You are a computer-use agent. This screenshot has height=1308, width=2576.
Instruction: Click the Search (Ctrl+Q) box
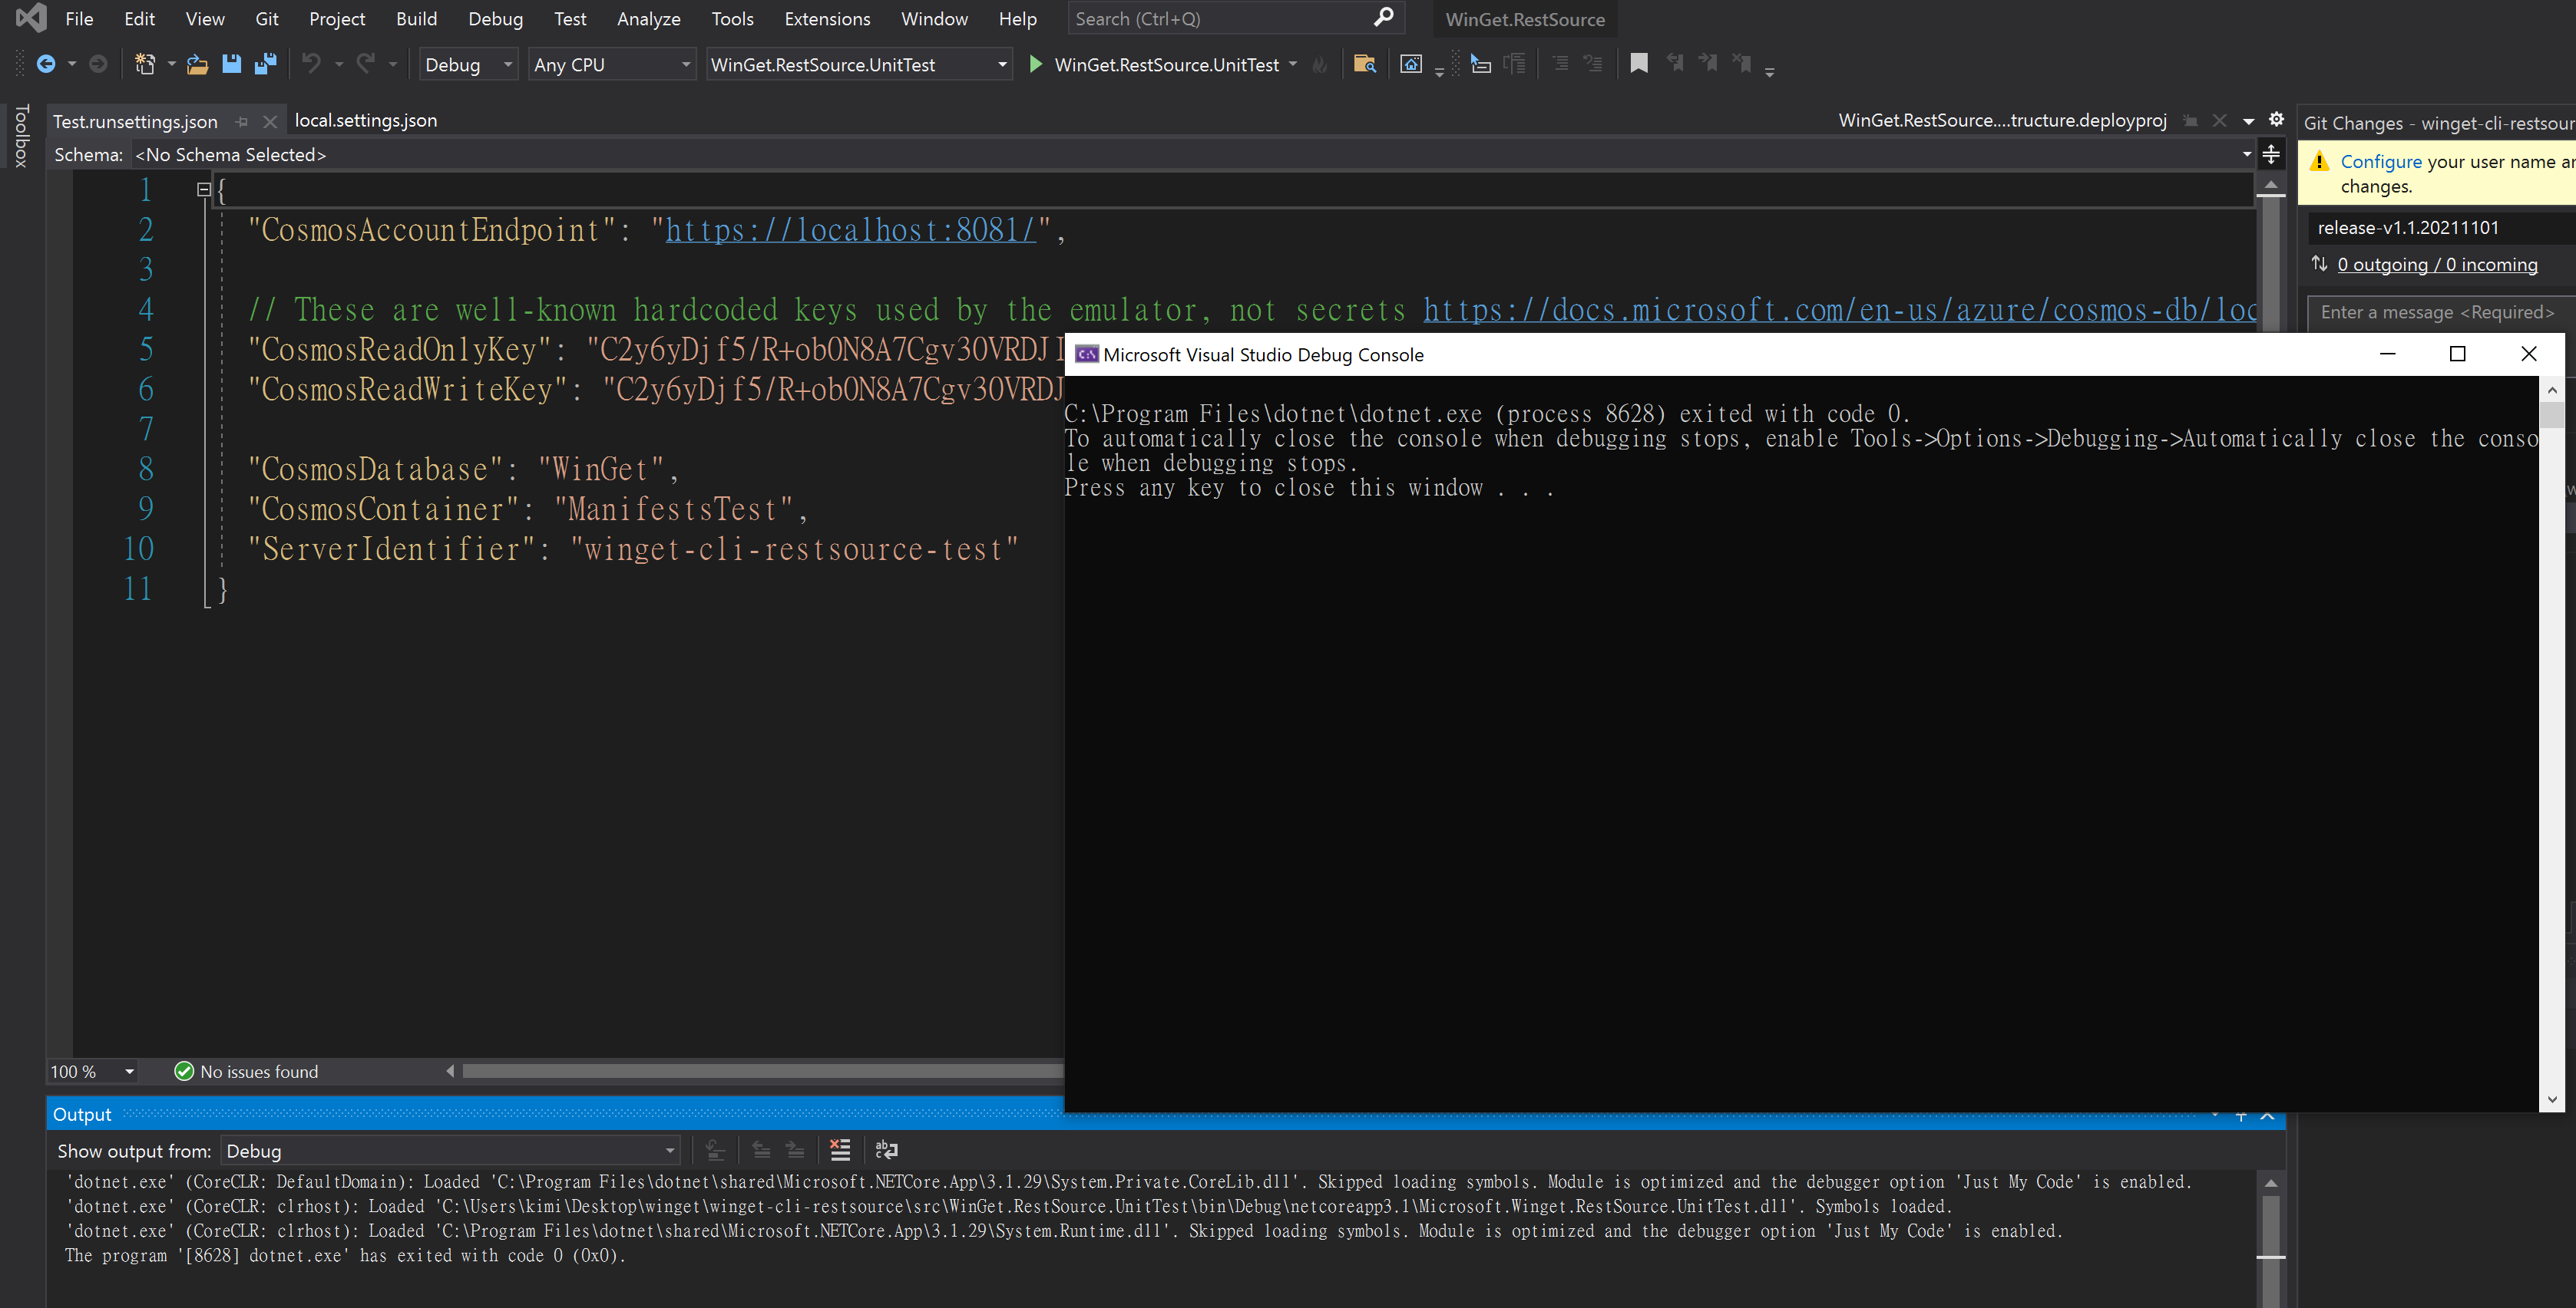click(x=1235, y=18)
